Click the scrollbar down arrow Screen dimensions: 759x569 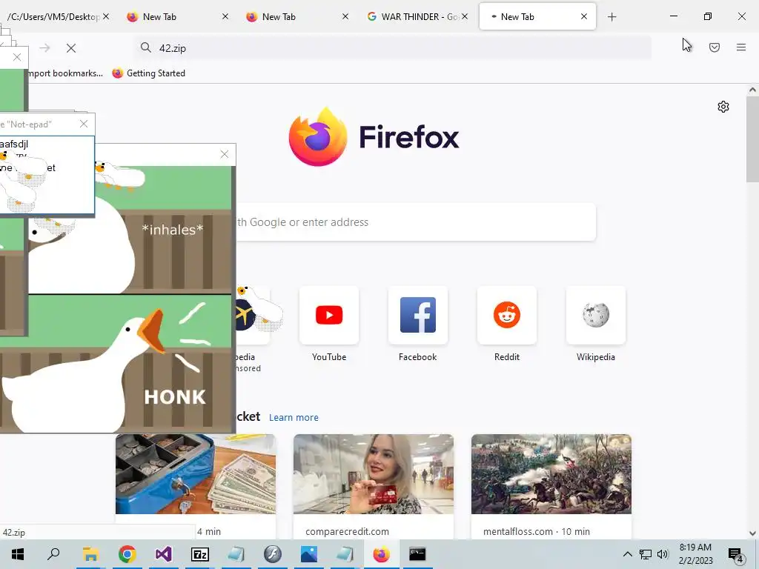point(752,533)
